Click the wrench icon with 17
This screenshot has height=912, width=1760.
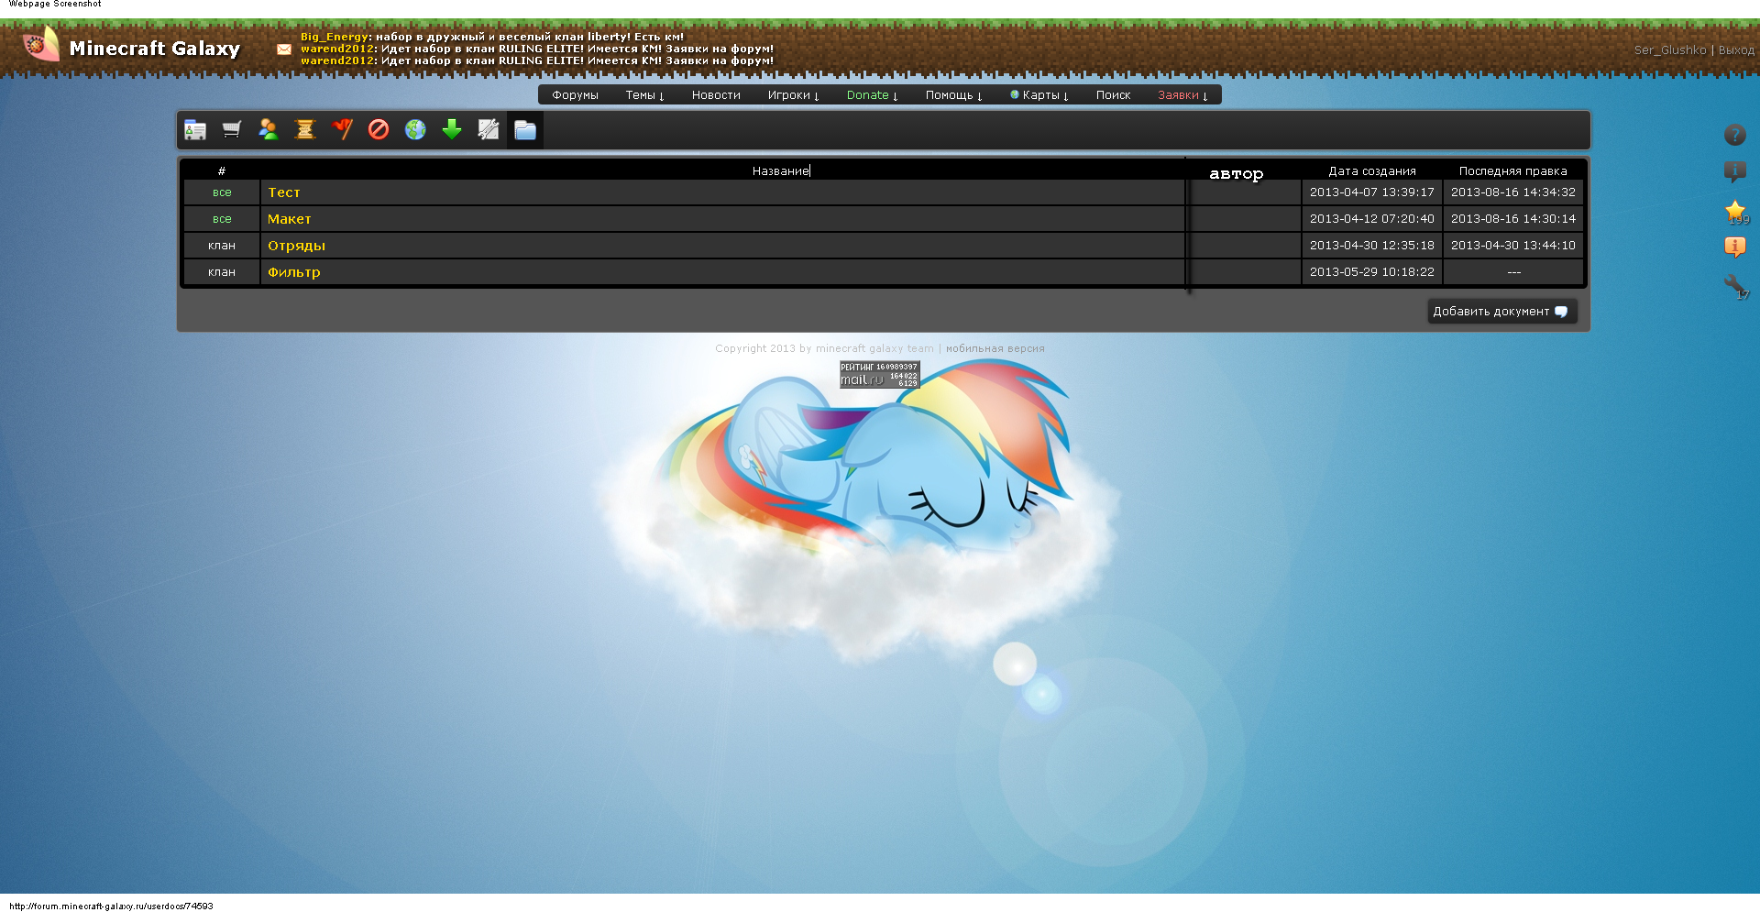(x=1736, y=286)
